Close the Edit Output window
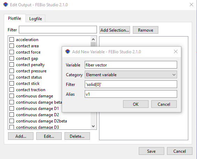The image size is (197, 159). pos(191,5)
